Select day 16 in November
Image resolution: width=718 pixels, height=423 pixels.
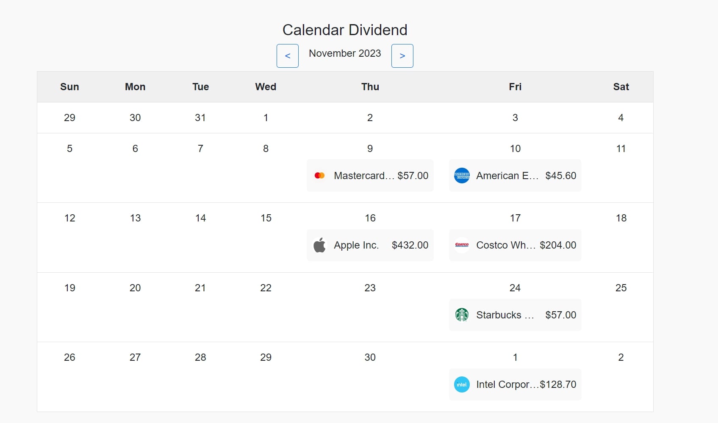pyautogui.click(x=370, y=218)
